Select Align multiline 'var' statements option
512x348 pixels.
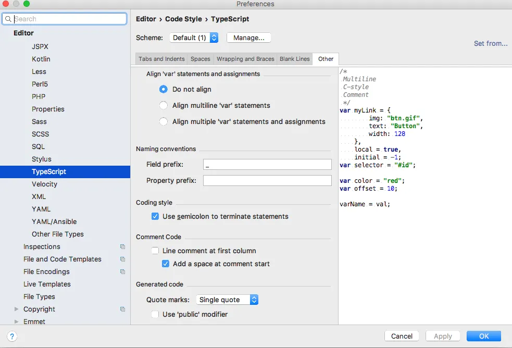(164, 105)
